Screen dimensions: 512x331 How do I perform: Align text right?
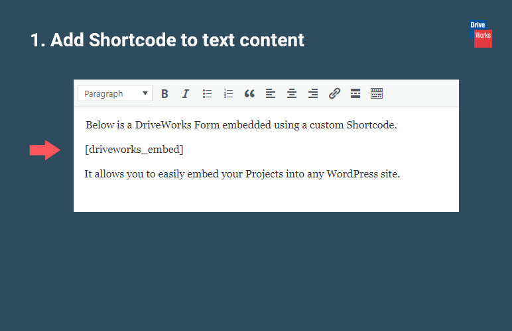pos(313,94)
